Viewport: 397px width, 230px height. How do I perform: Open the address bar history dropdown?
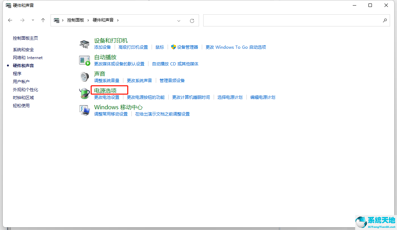(x=179, y=21)
